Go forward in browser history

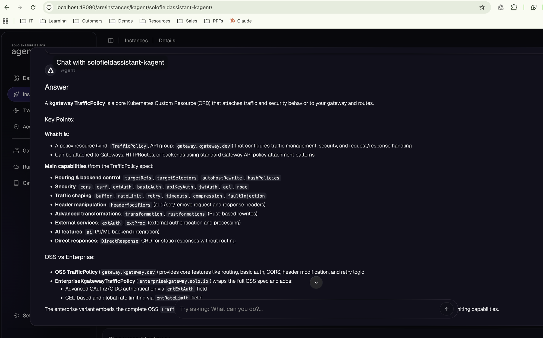pos(20,7)
